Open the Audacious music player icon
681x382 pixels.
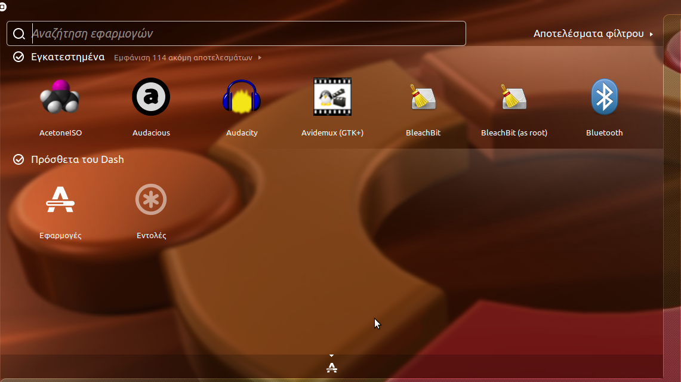[x=151, y=97]
